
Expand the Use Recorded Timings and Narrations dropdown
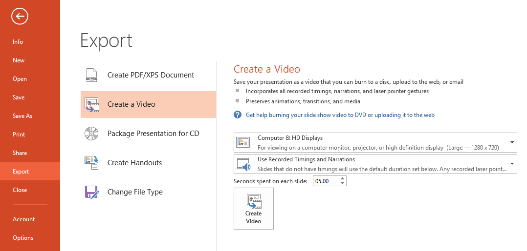pos(511,164)
